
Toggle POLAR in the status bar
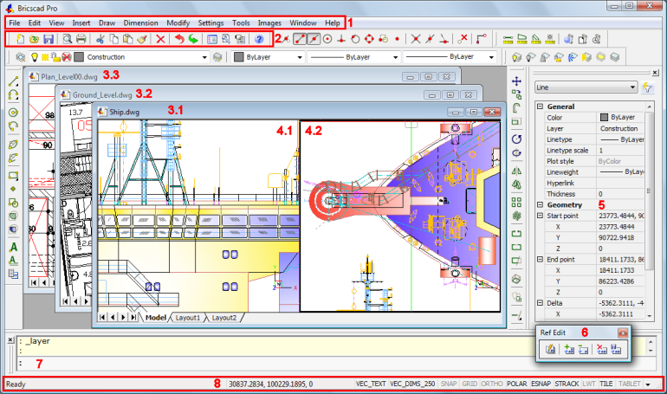click(x=517, y=384)
